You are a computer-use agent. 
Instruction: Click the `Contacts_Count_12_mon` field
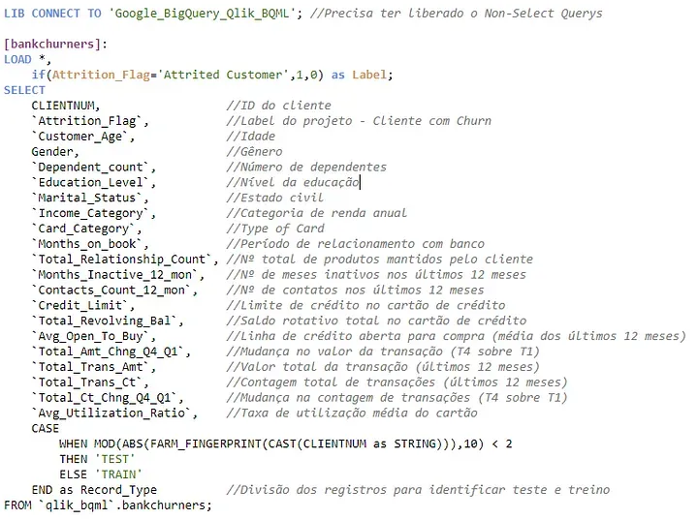pyautogui.click(x=114, y=291)
